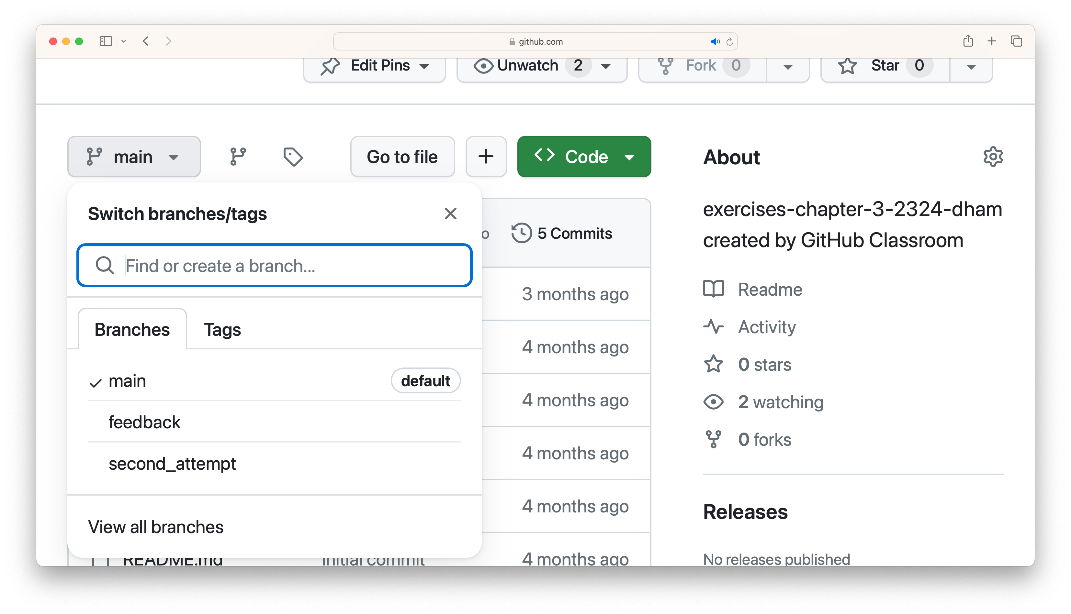Click the github.com address bar
Screen dimensions: 1071x614
(x=535, y=41)
